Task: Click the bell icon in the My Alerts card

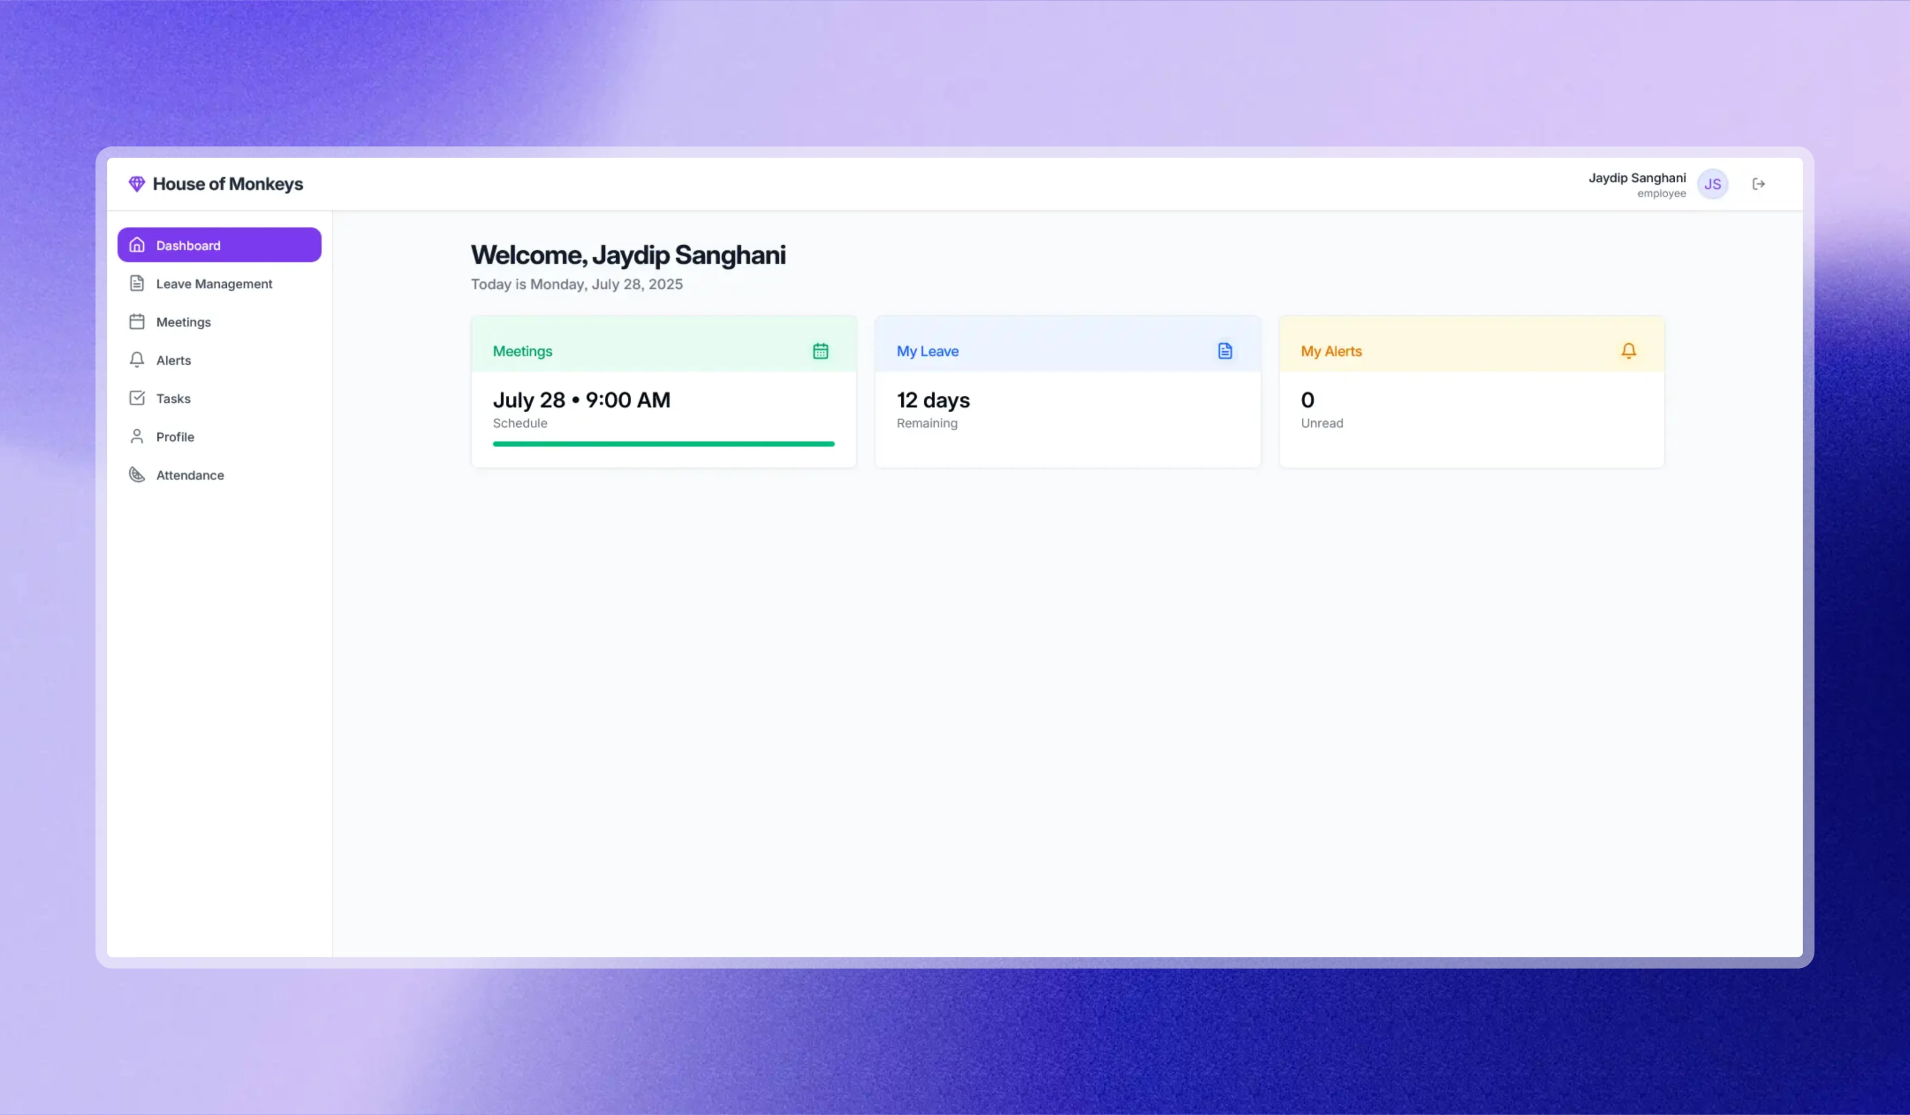Action: click(1628, 351)
